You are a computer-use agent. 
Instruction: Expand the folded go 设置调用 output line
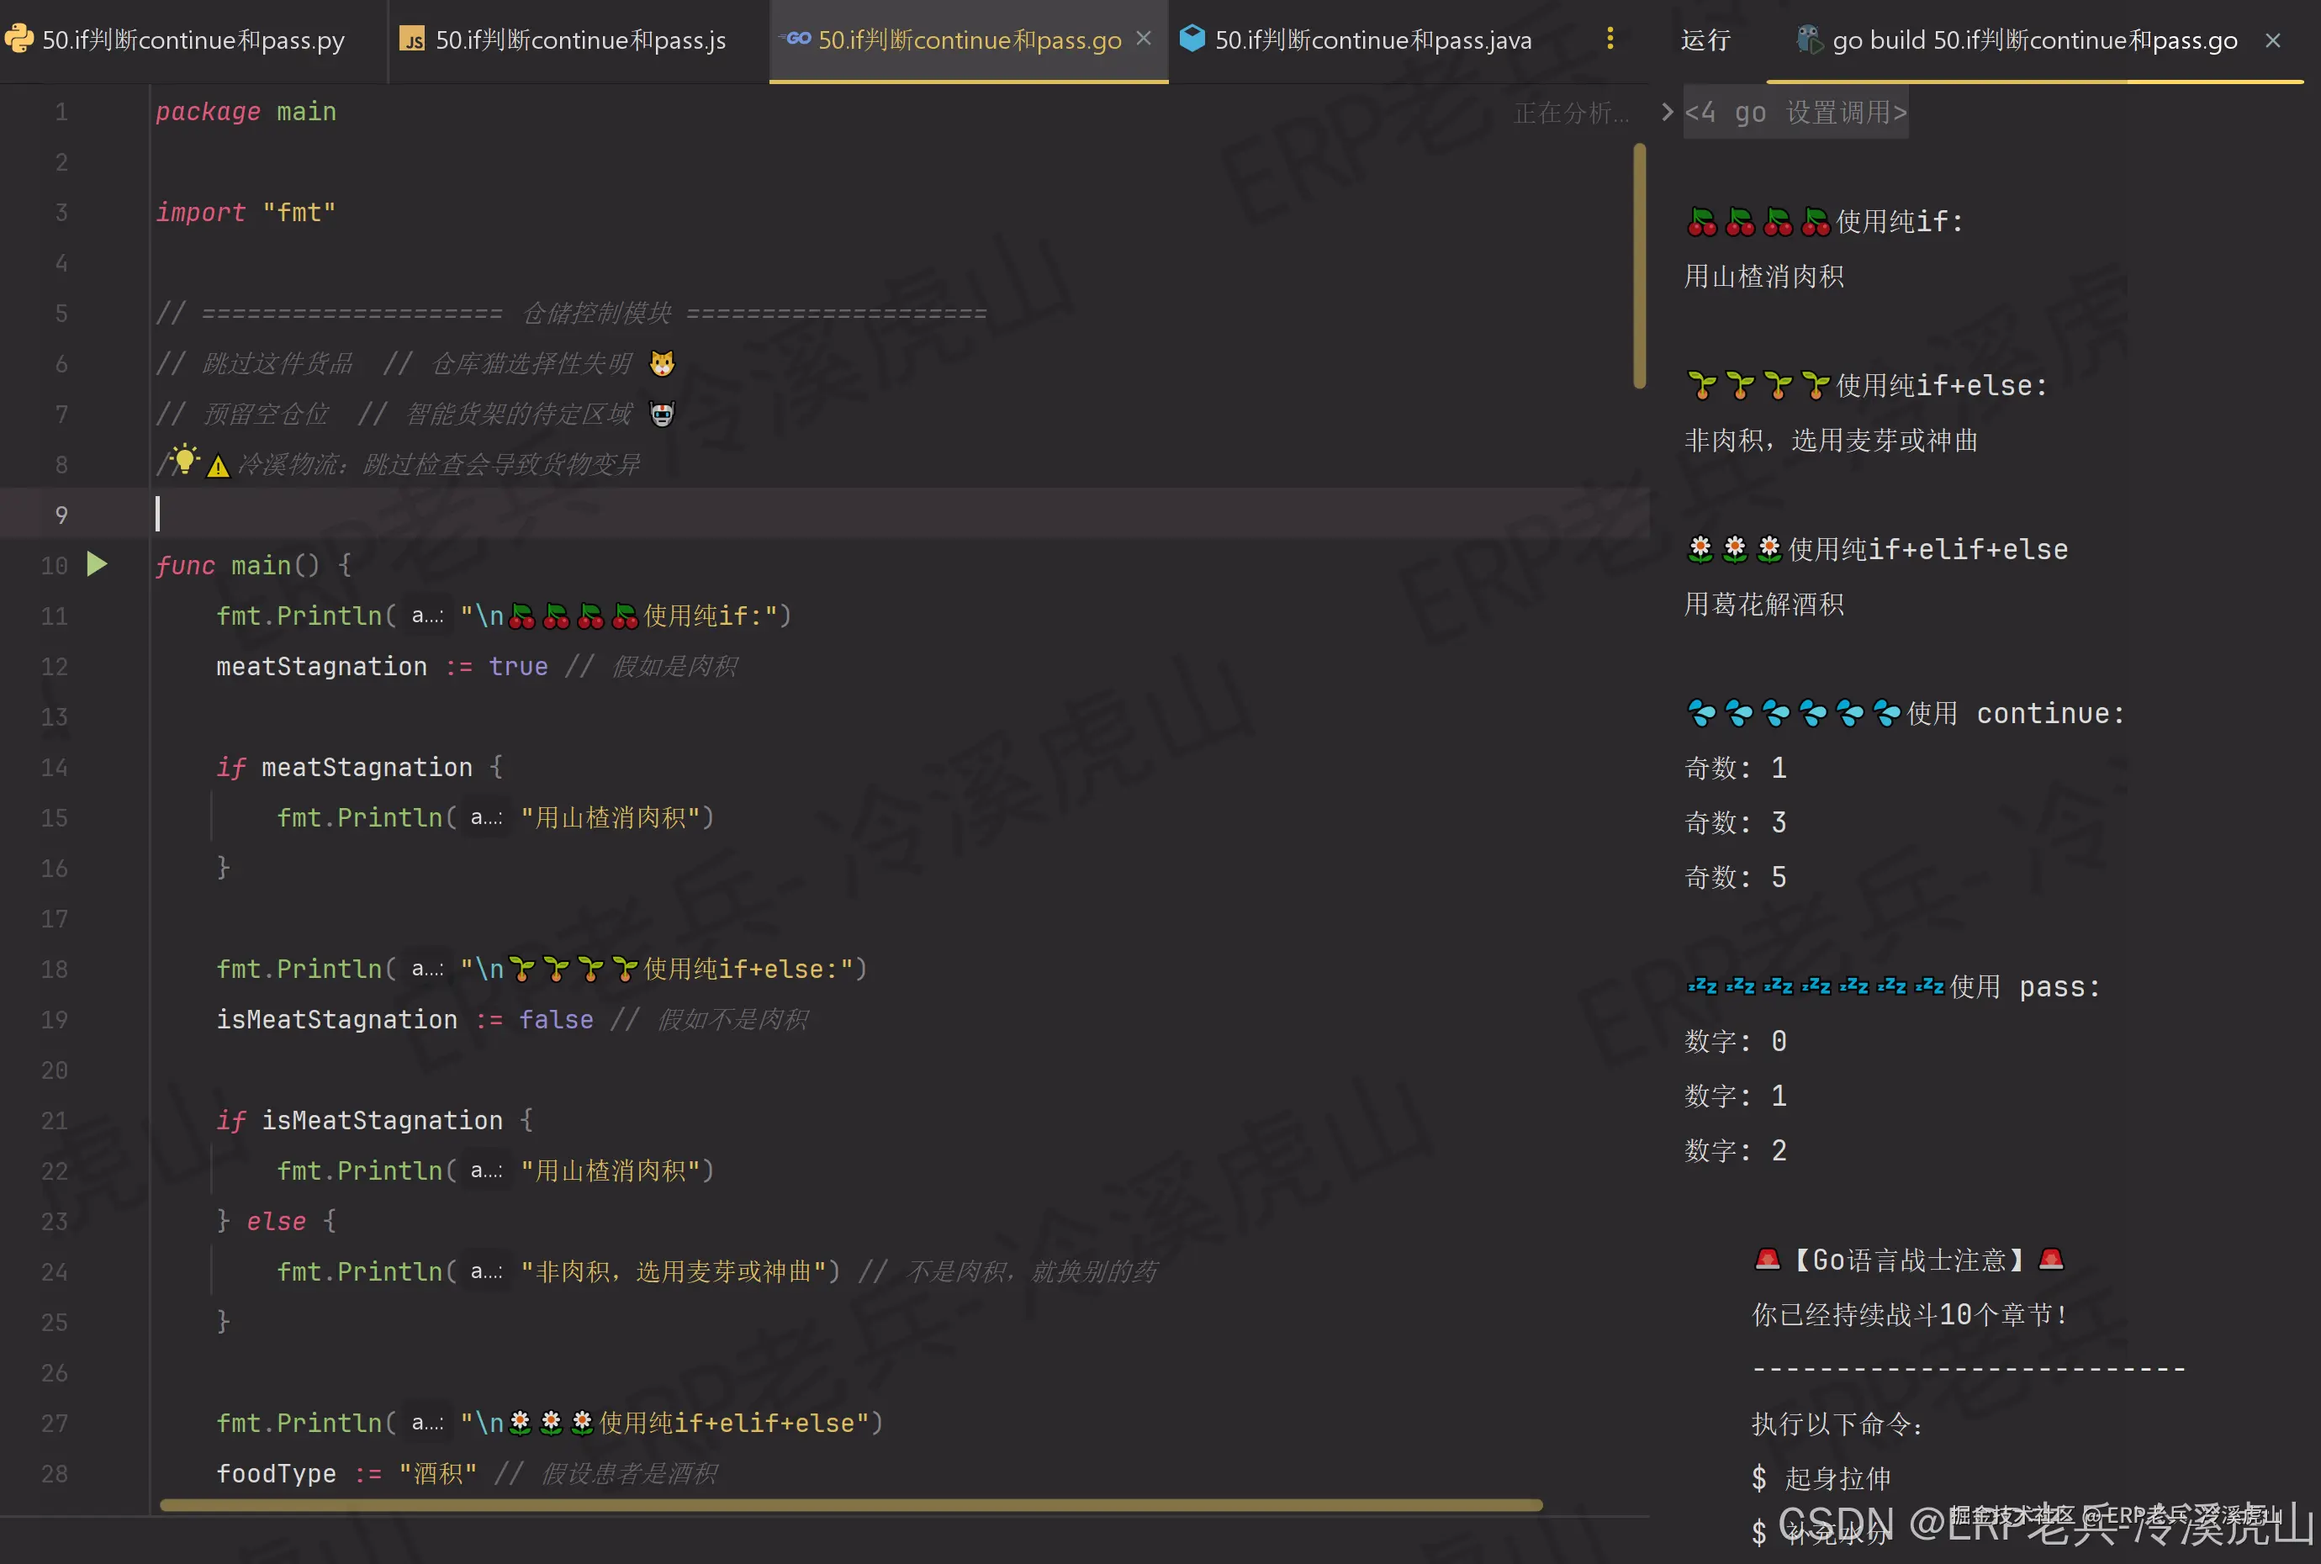(x=1667, y=112)
